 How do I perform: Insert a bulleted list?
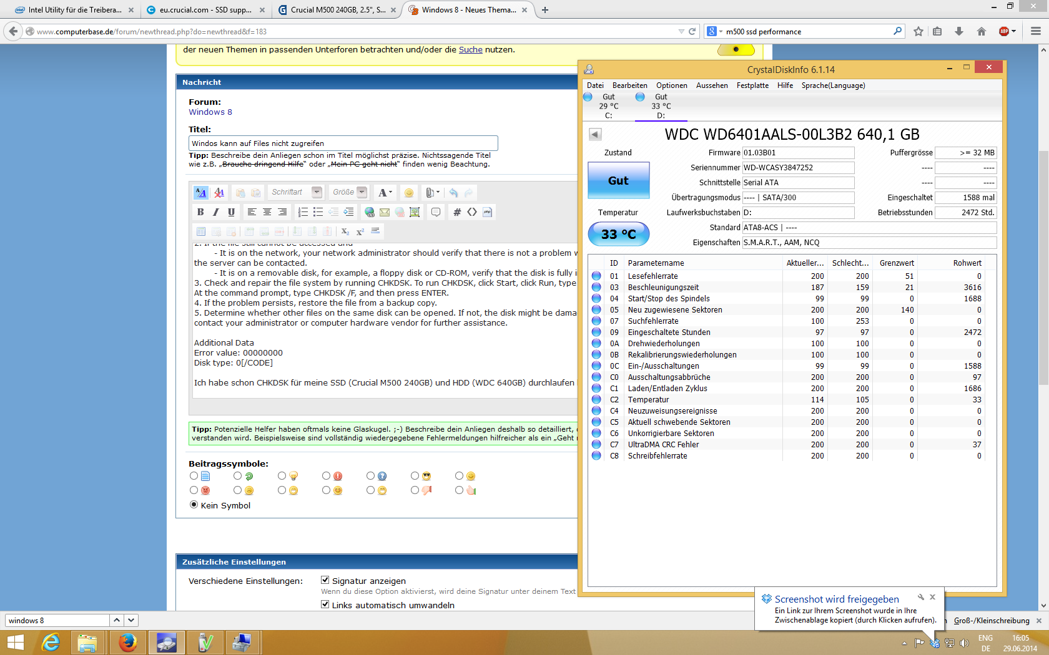[318, 212]
